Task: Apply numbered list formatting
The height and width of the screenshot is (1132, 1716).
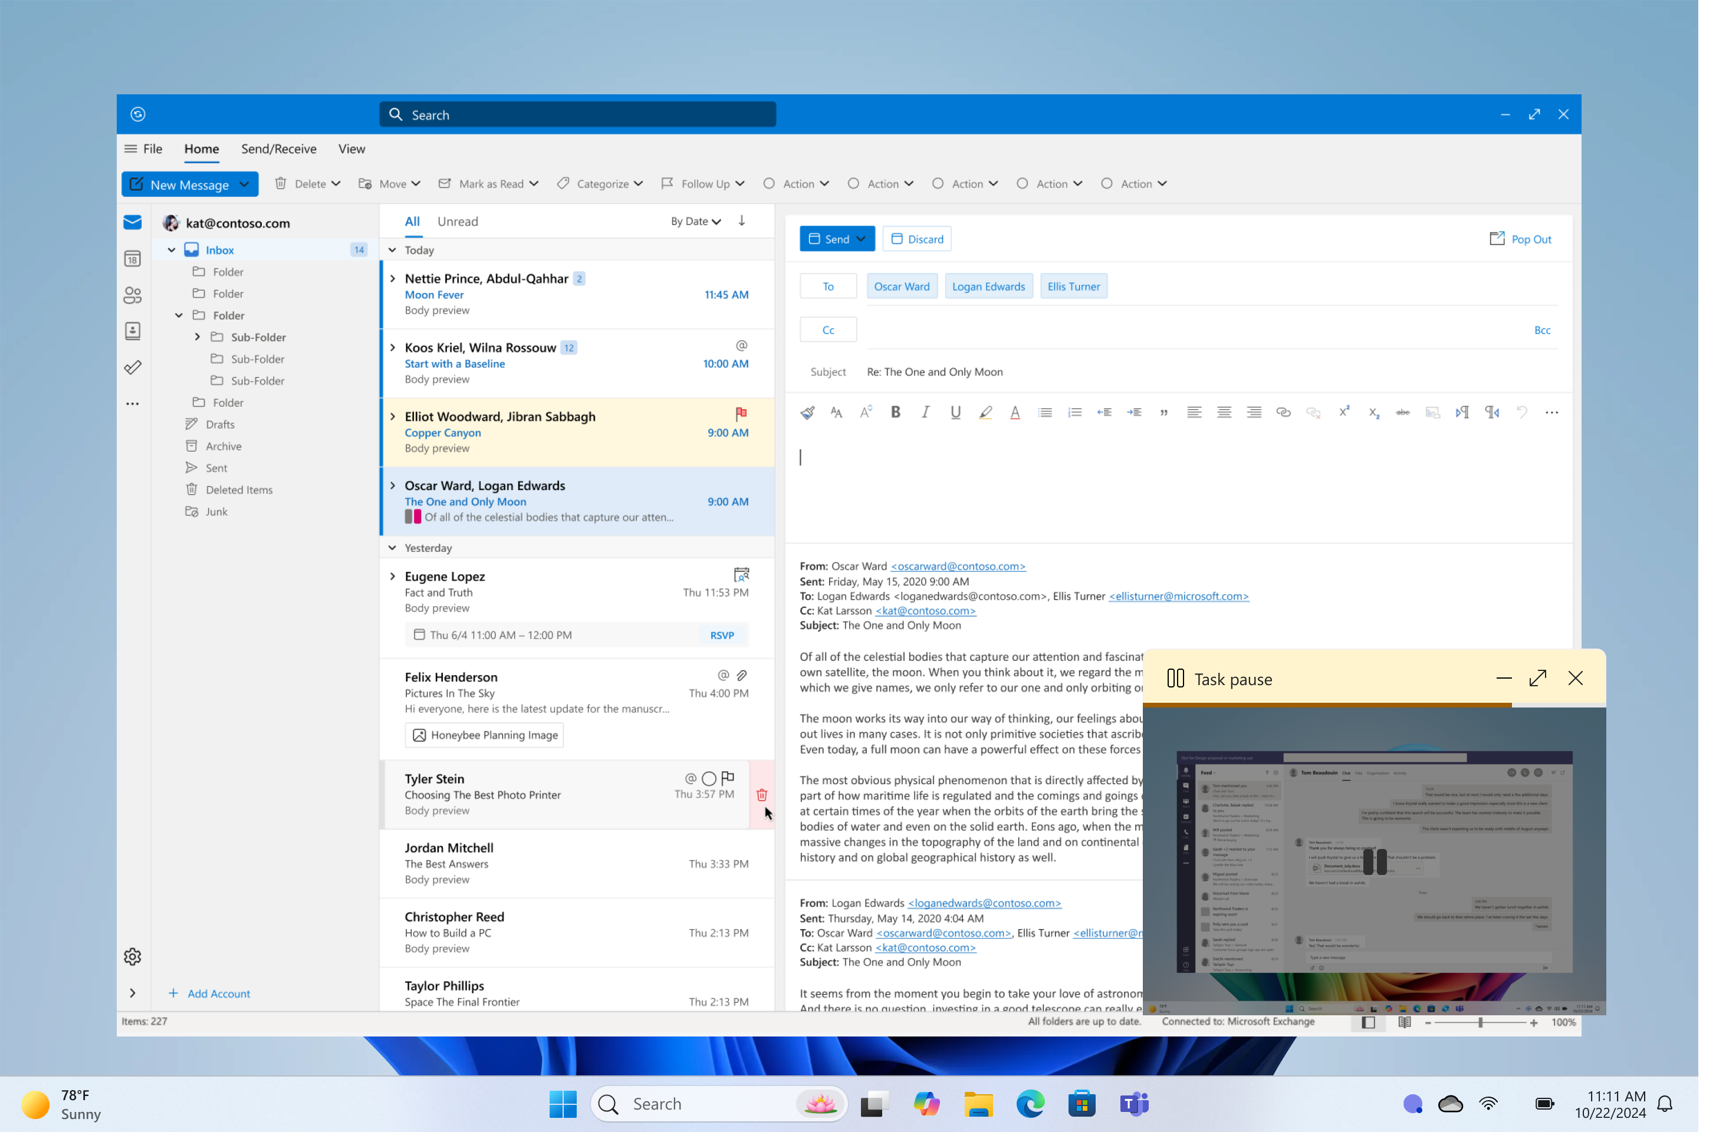Action: pyautogui.click(x=1086, y=417)
